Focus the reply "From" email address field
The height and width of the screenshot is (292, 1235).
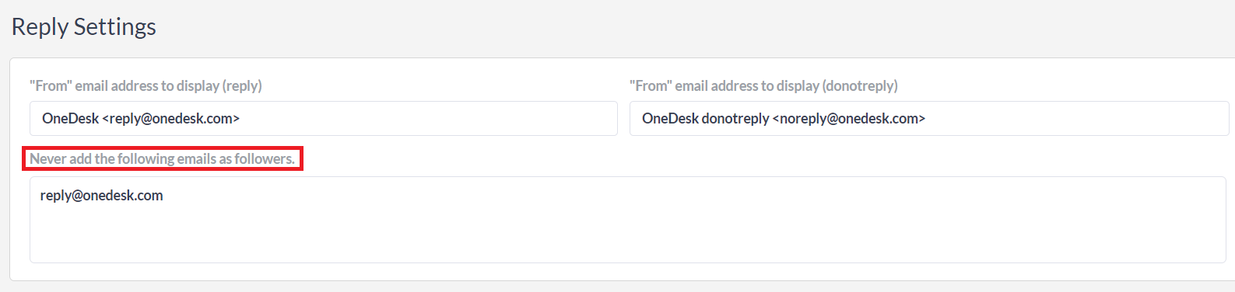click(324, 118)
